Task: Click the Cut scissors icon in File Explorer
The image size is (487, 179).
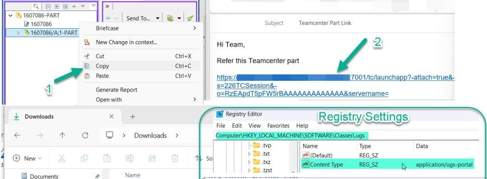Action: tap(62, 158)
